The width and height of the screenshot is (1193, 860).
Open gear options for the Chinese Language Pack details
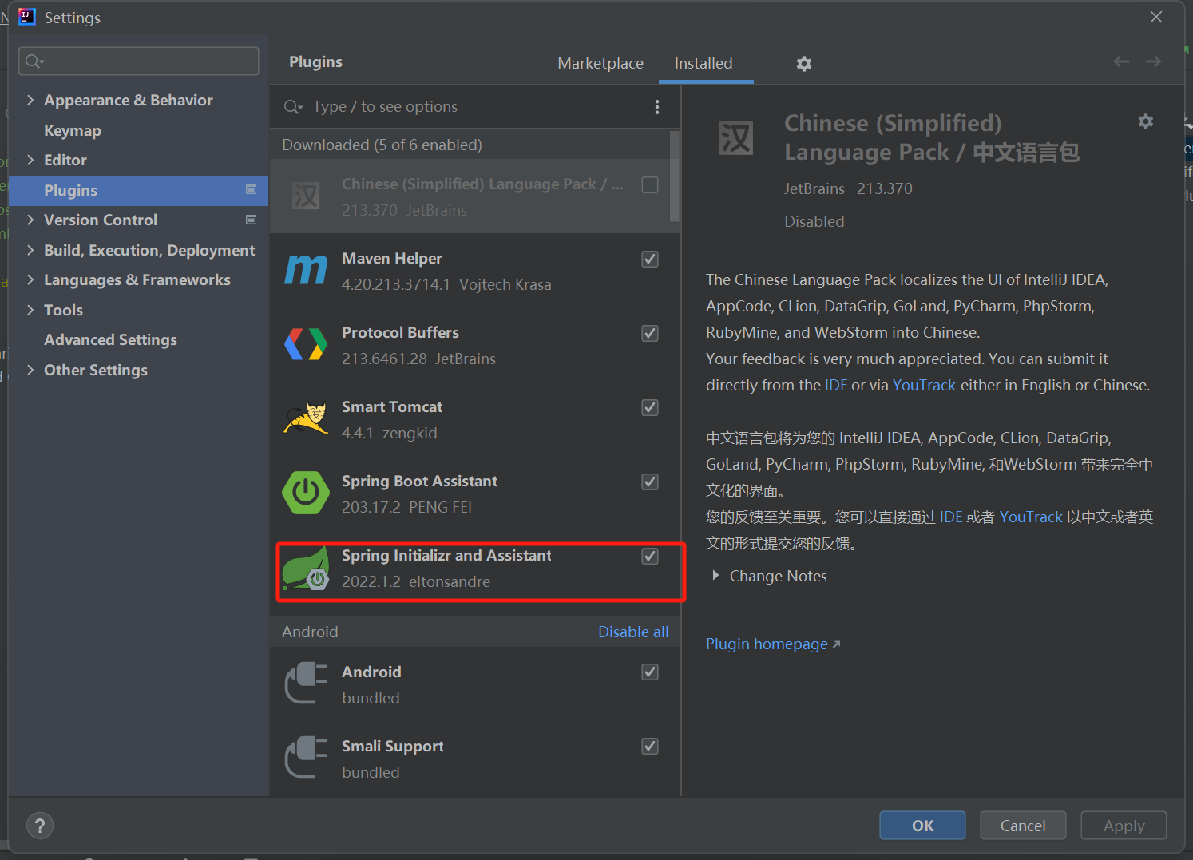[1146, 121]
